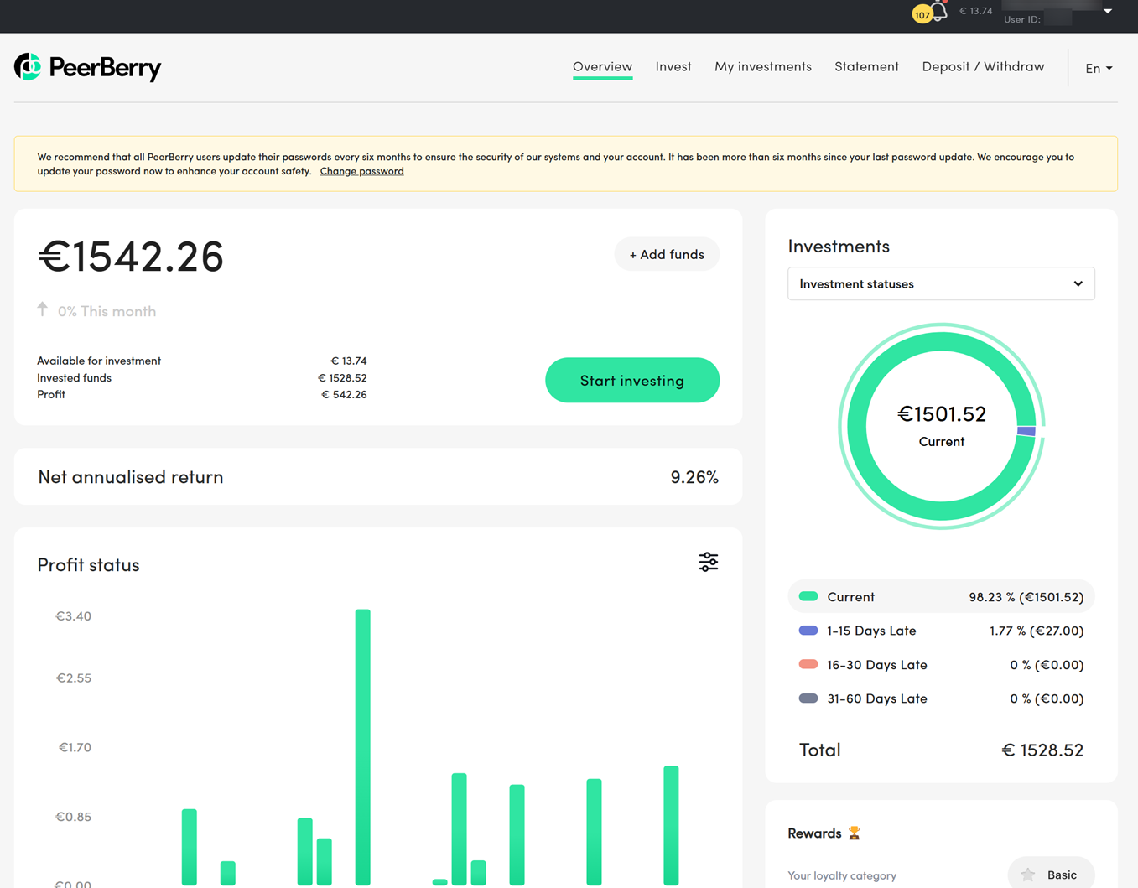
Task: Click the Basic loyalty star icon
Action: tap(1028, 875)
